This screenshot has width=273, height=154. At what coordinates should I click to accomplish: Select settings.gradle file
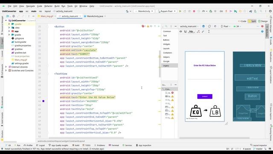coord(22,63)
